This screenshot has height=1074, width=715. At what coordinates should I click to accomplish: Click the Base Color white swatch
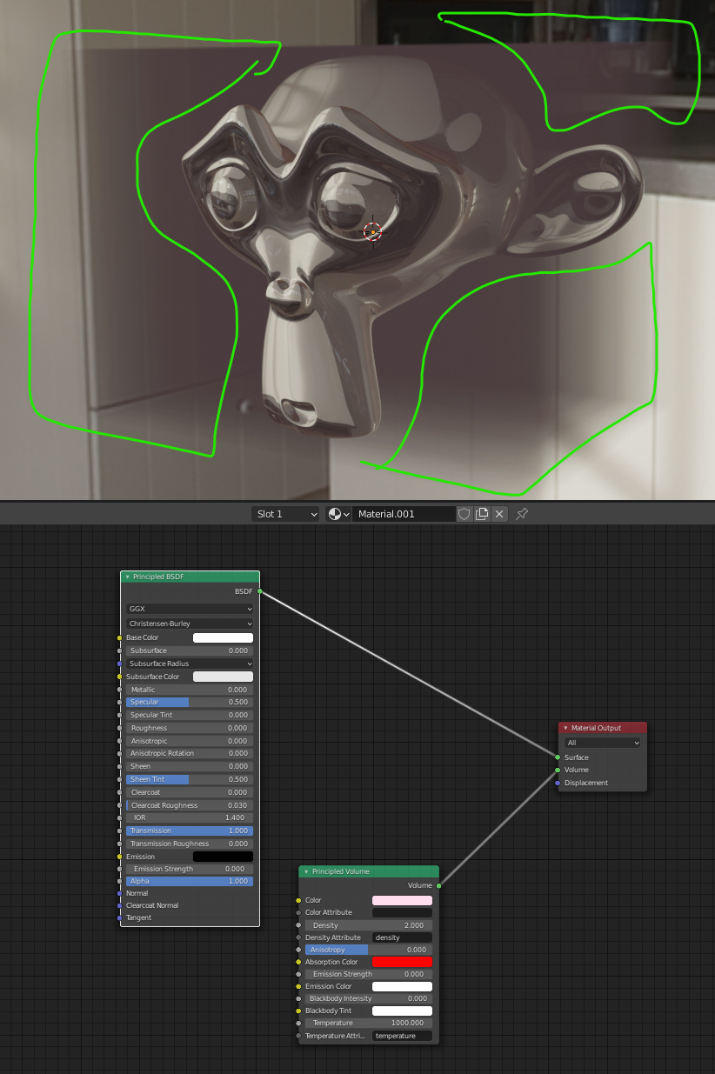(x=223, y=637)
